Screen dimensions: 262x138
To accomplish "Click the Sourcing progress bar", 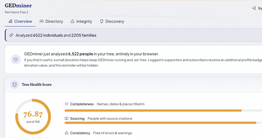I will [163, 123].
